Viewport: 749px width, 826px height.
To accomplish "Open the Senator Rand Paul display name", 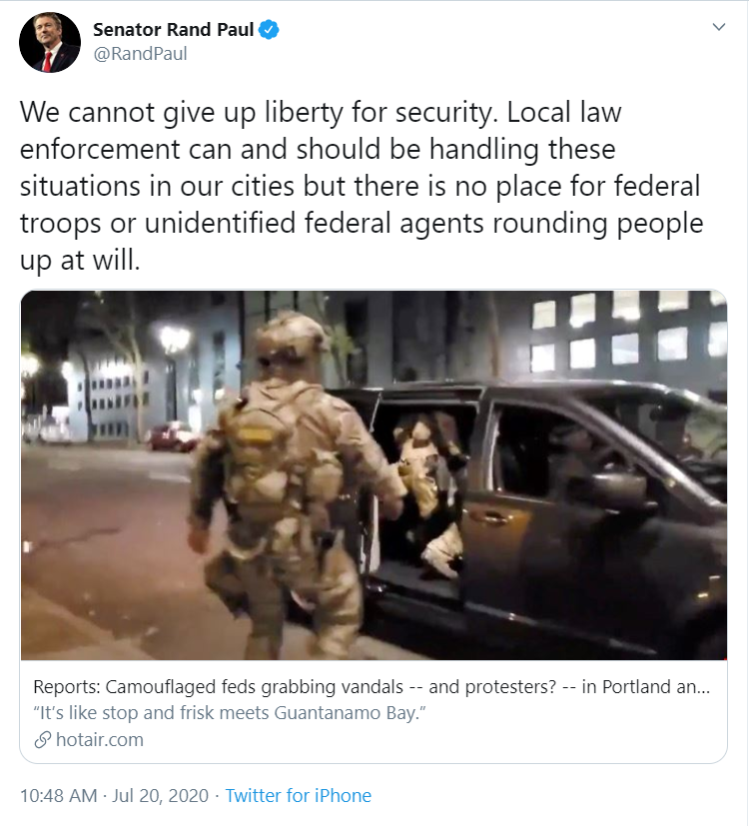I will (174, 30).
